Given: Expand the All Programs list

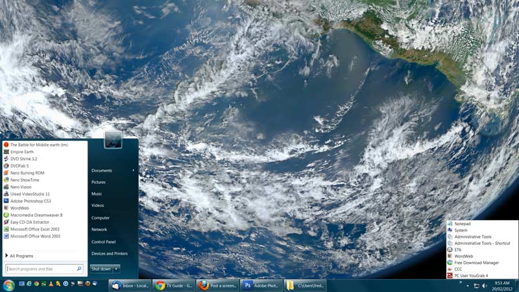Looking at the screenshot, I should coord(21,256).
